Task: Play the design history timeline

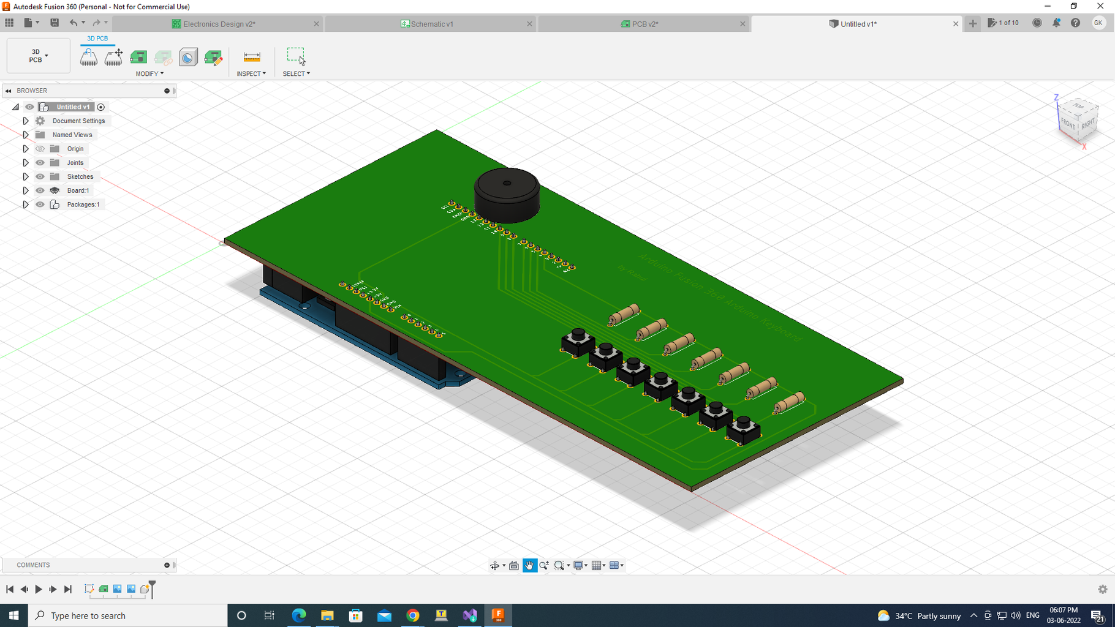Action: 38,589
